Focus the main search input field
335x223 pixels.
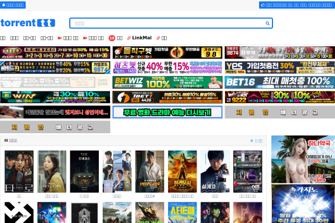(171, 23)
